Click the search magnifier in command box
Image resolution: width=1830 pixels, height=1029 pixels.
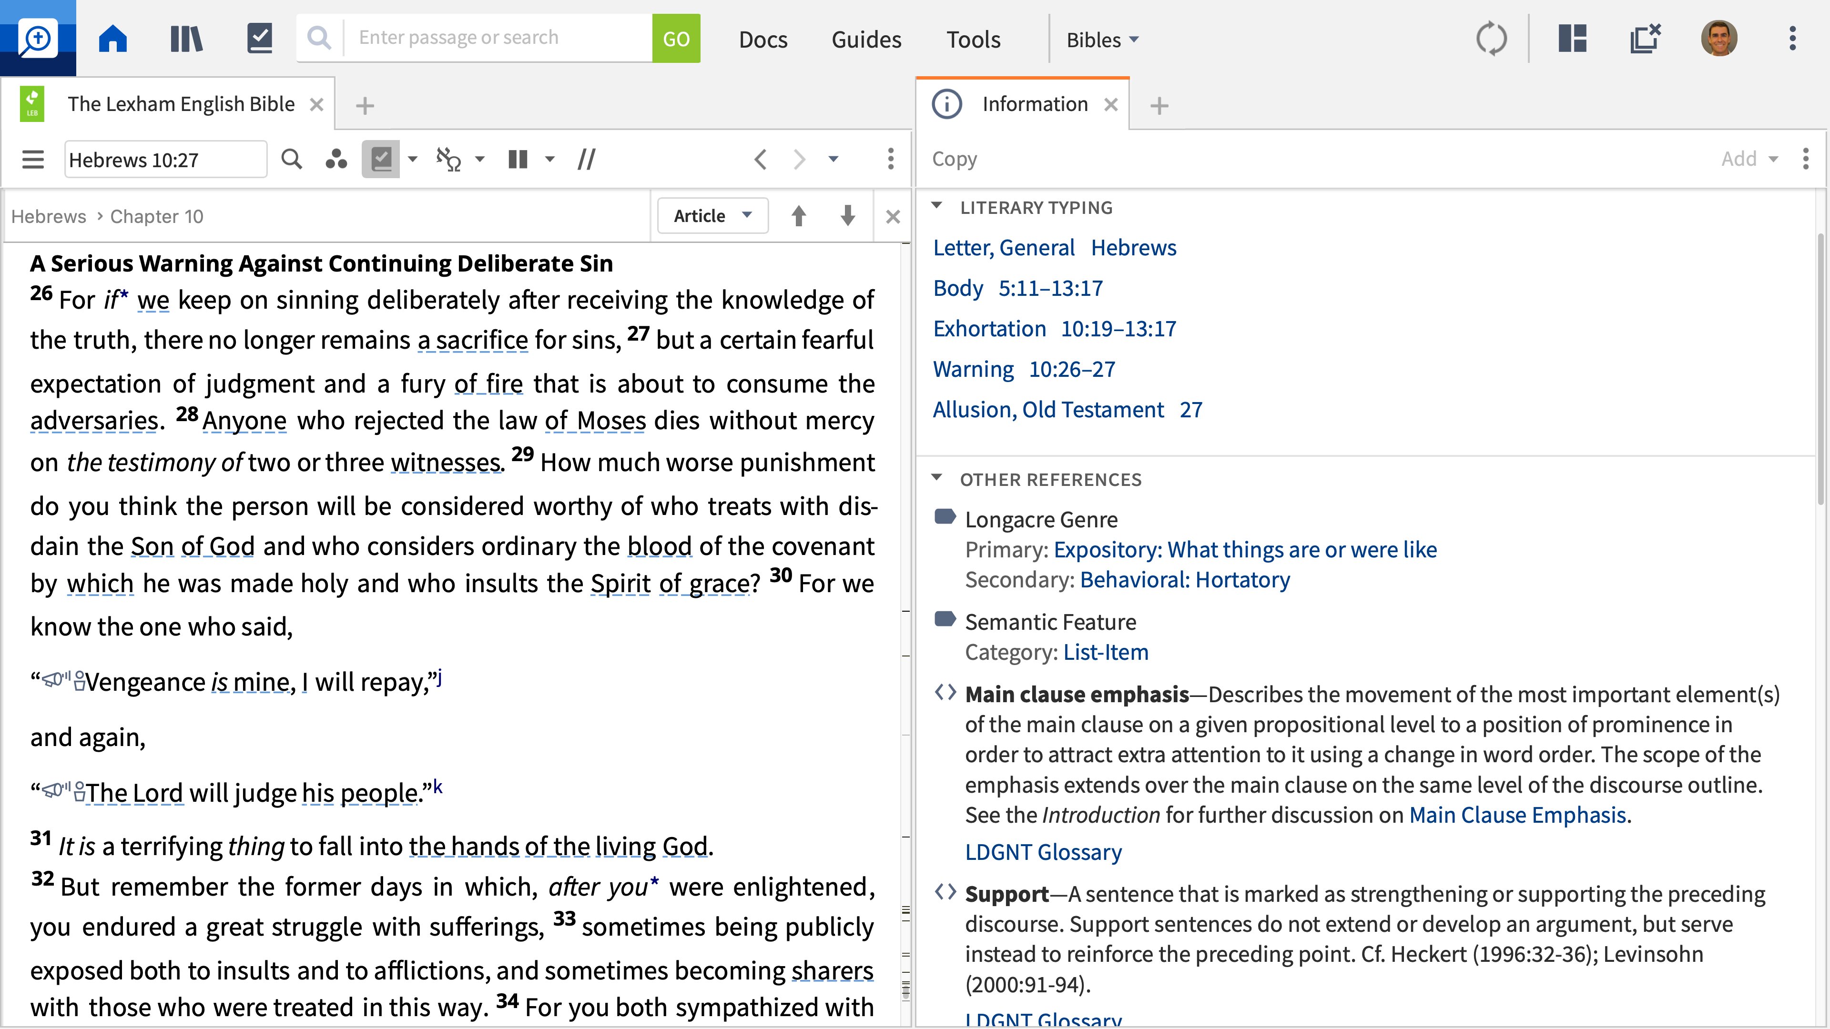[320, 38]
